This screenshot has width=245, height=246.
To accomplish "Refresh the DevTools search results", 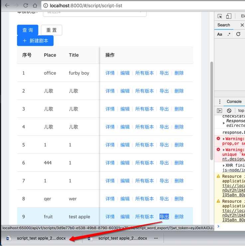I will (x=238, y=34).
